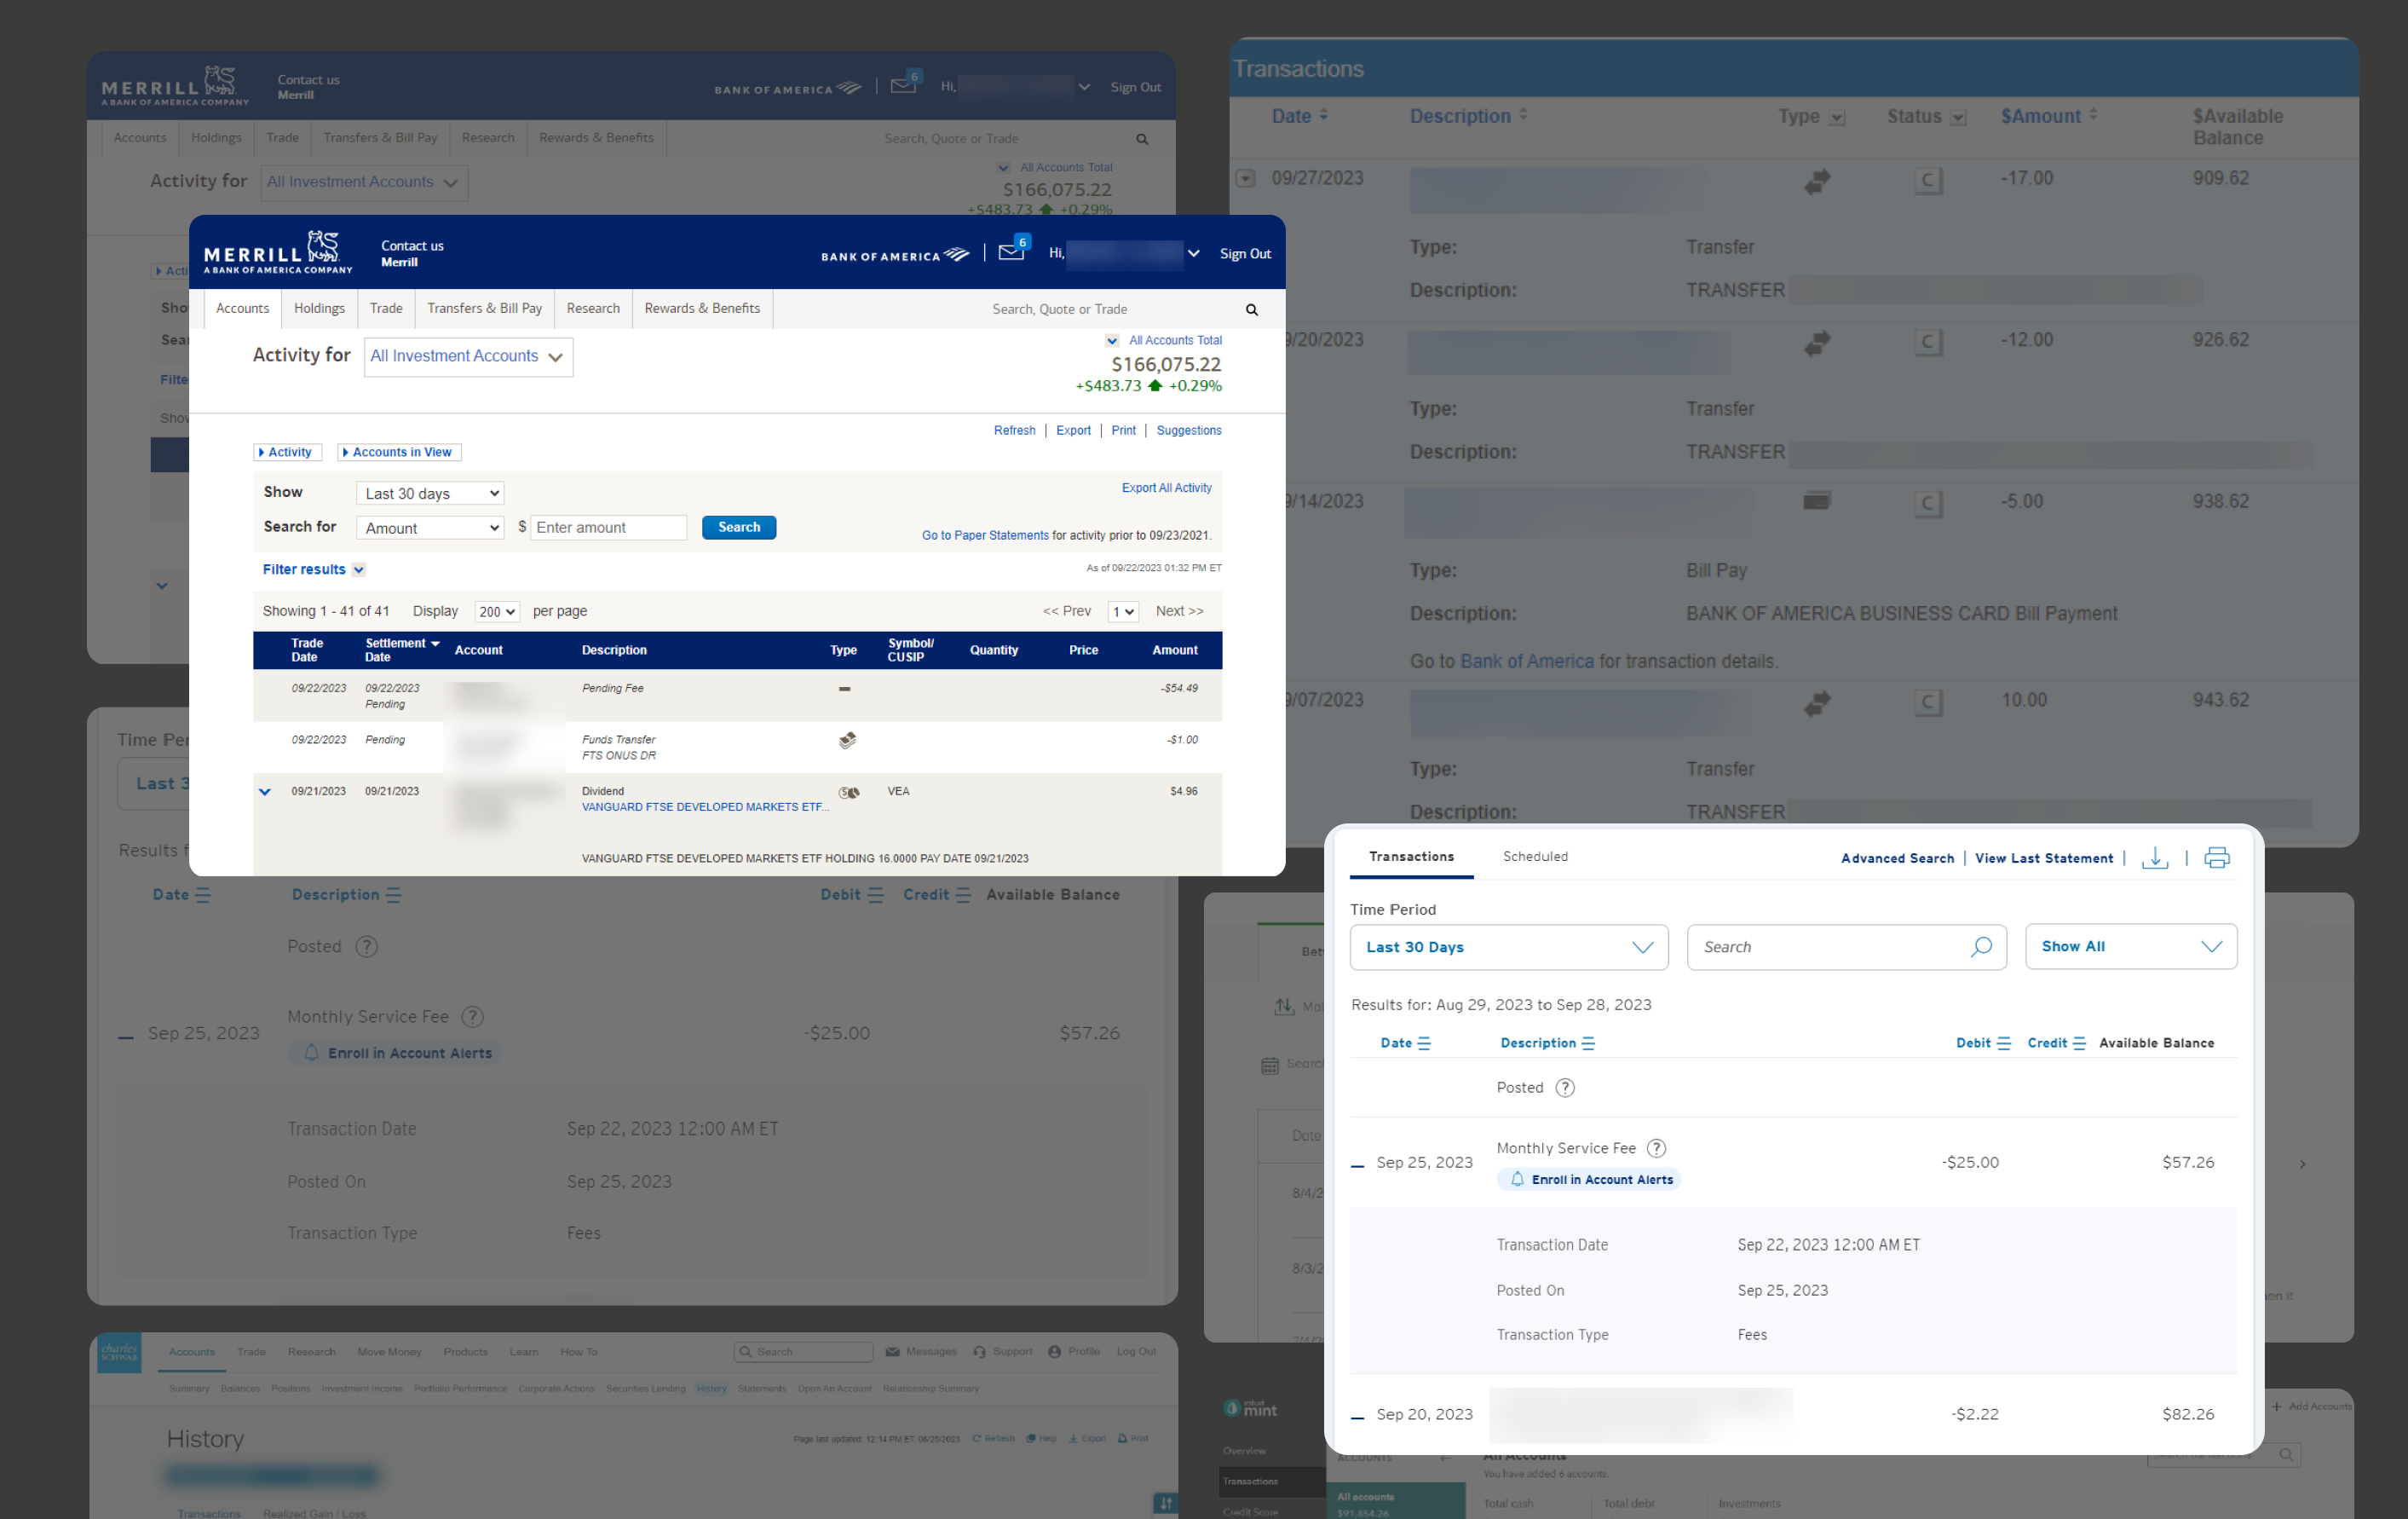Click the download transactions icon
Viewport: 2408px width, 1519px height.
click(2154, 858)
